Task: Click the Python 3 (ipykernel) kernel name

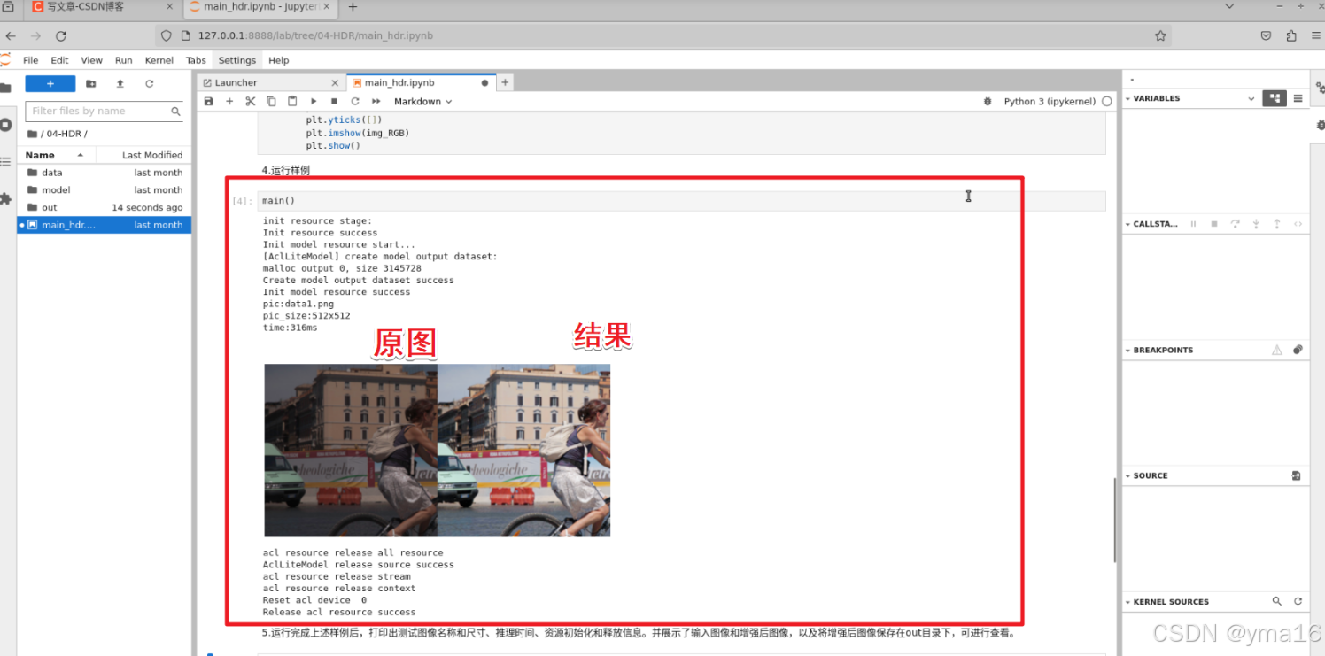Action: click(1050, 102)
